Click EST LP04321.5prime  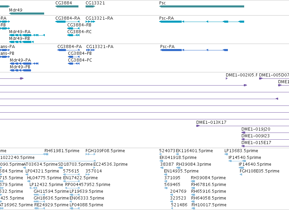pos(42,171)
